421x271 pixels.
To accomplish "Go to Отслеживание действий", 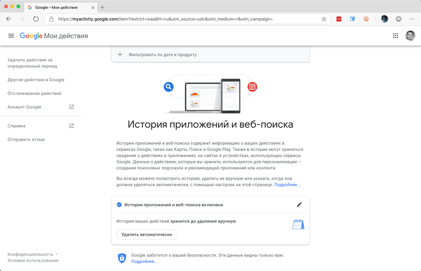I will point(34,93).
